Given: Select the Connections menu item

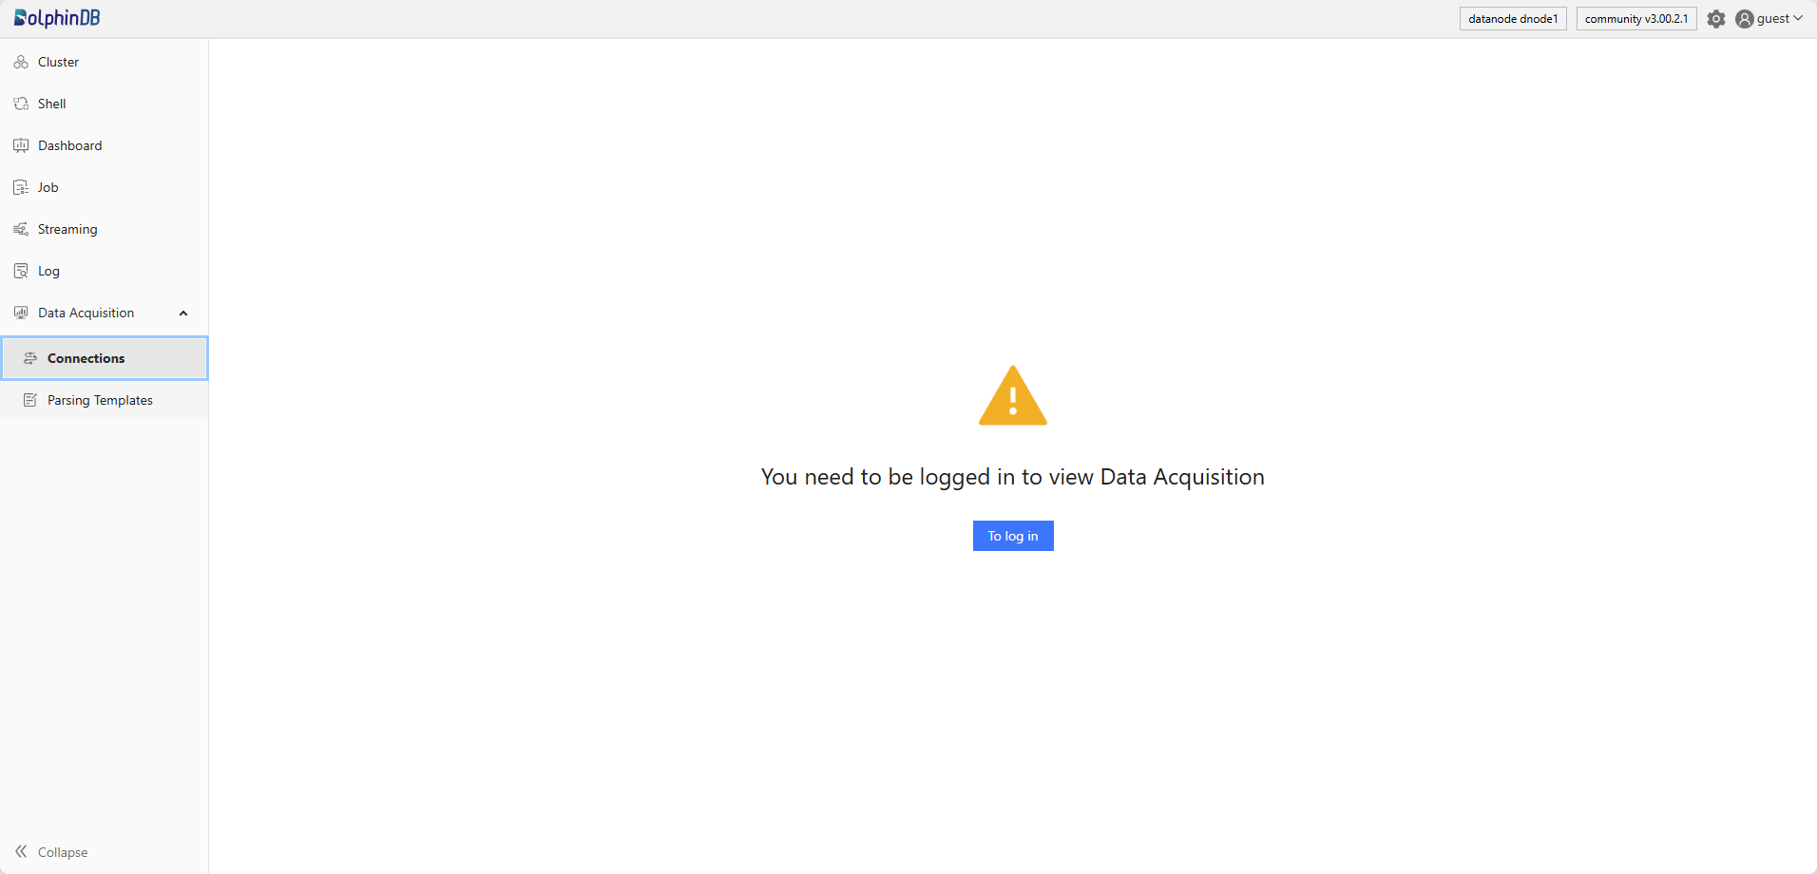Looking at the screenshot, I should (86, 358).
